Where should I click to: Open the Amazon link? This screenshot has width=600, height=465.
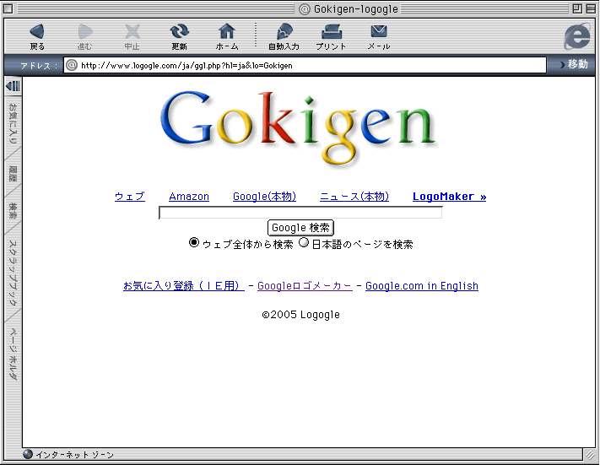tap(189, 197)
